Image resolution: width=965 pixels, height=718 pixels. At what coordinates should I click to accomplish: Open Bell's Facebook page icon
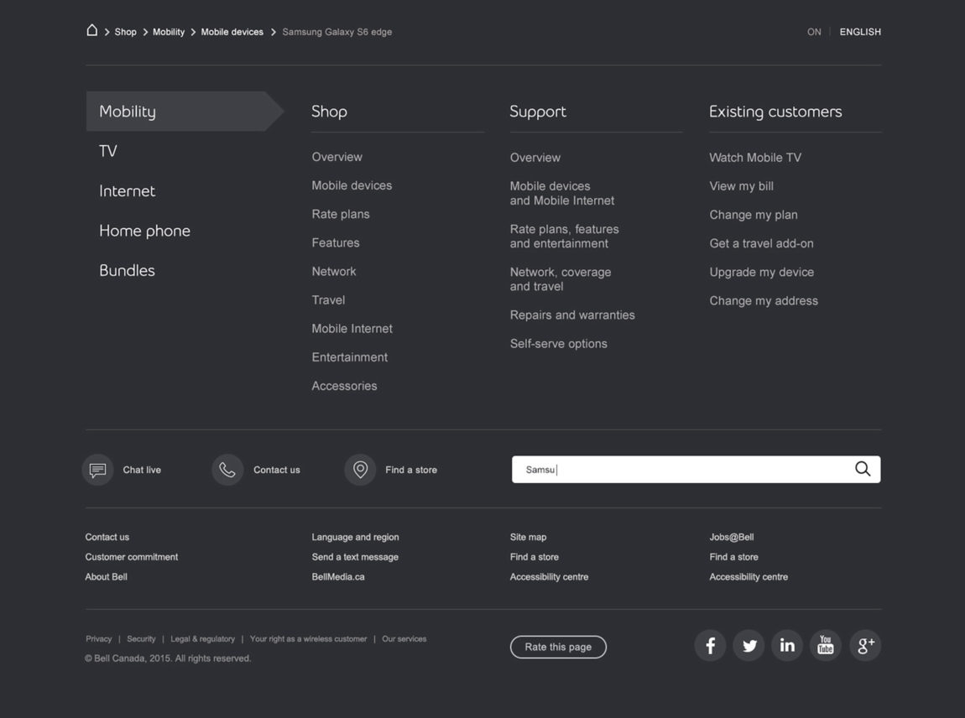coord(710,646)
